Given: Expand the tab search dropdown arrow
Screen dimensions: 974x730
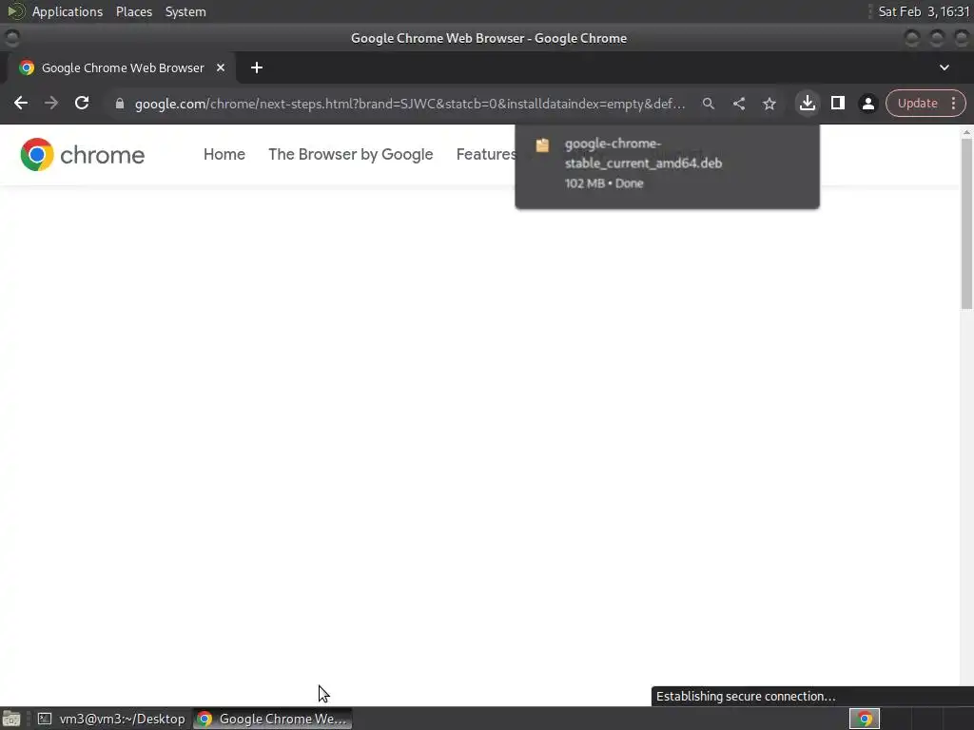Looking at the screenshot, I should tap(945, 67).
